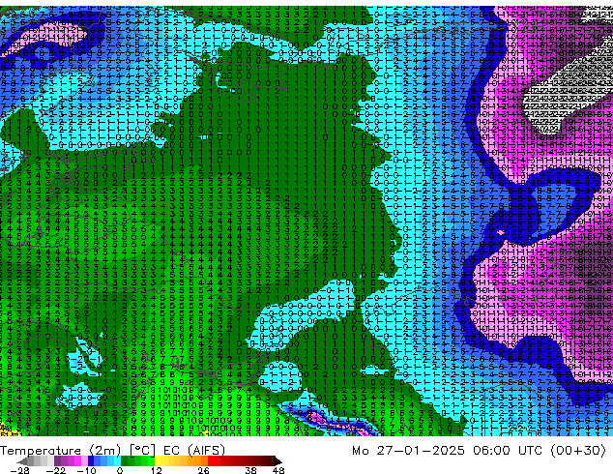Click the "48" legend value
Screen dimensions: 613x474
coord(278,470)
